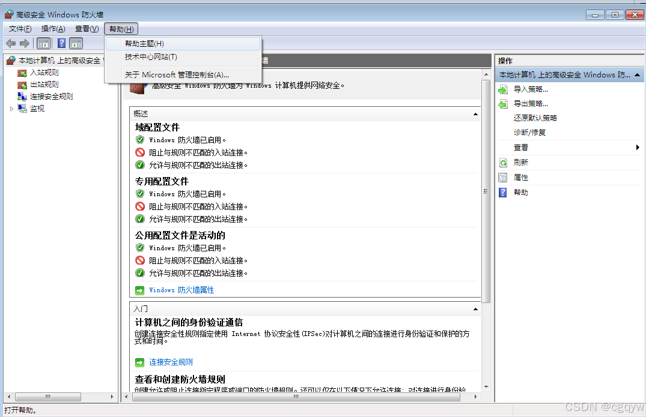Screen dimensions: 646x417
Task: Click green arrow icon beside 连接安全规则 link
Action: click(139, 362)
